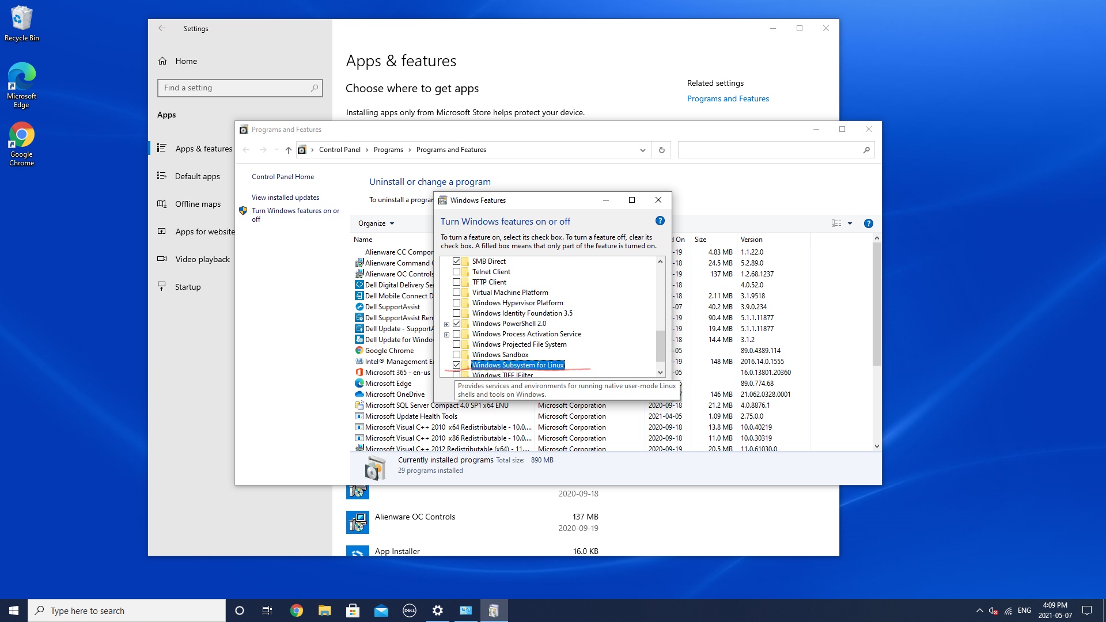Click the change view icon in the toolbar
1106x622 pixels.
836,223
